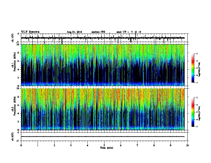This screenshot has width=211, height=163.
Task: Click the ch.2 spectrogram color scale bar
Action: coord(193,112)
